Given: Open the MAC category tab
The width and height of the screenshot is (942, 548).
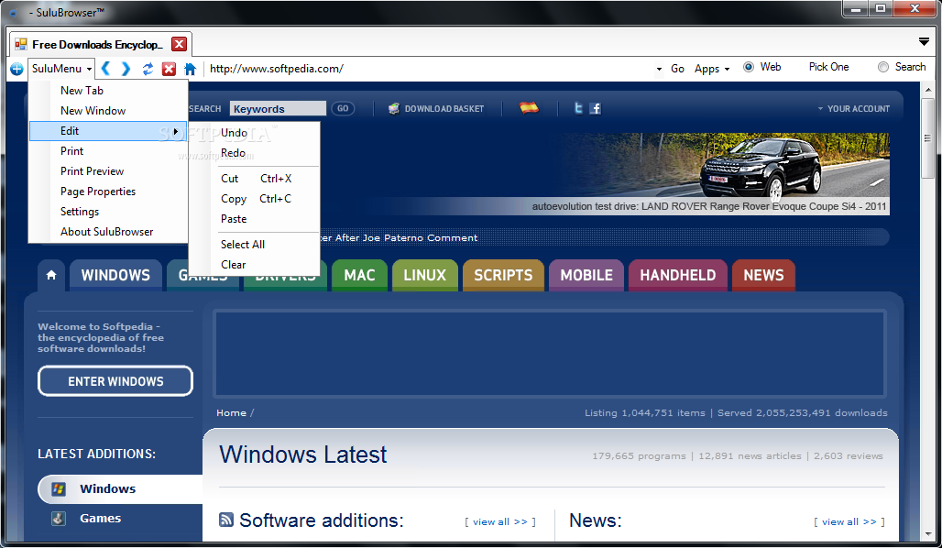Looking at the screenshot, I should pos(359,275).
